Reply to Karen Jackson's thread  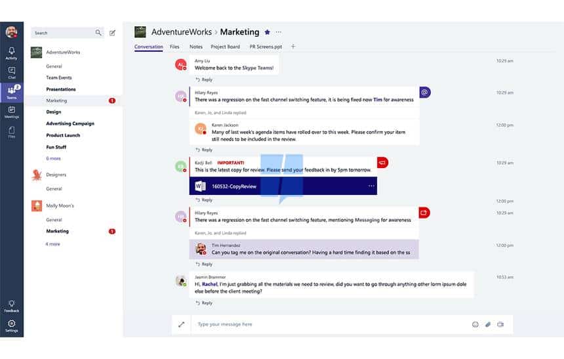tap(204, 150)
